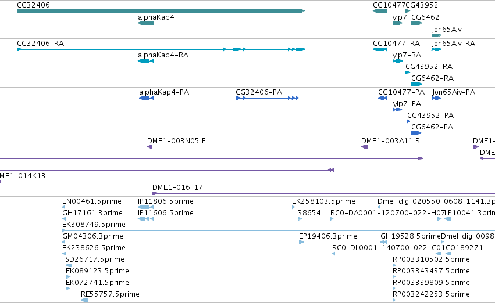This screenshot has height=303, width=495.
Task: Click the IP11806.5prime EST glyph
Action: (146, 207)
